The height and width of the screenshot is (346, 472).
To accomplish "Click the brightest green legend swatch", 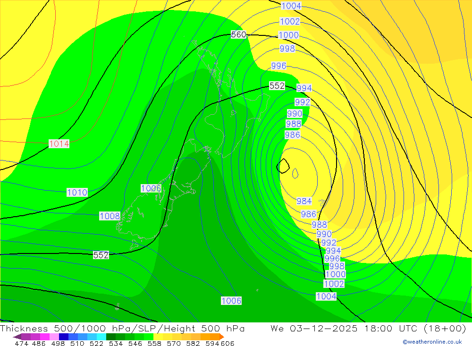I will [148, 337].
